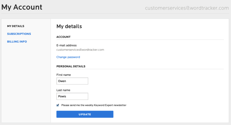Go to SUBSCRIPTIONS in the sidebar

tap(19, 34)
